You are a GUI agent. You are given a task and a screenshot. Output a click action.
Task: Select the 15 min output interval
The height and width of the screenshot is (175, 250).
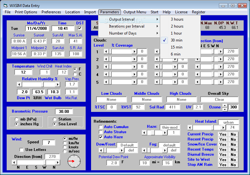(180, 47)
